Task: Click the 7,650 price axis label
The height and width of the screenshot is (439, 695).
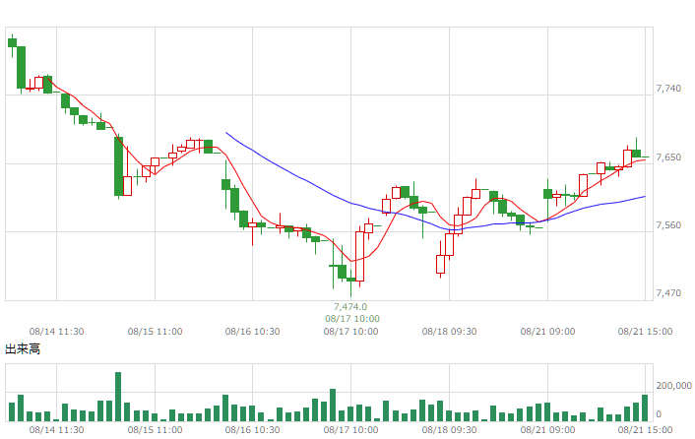Action: tap(668, 157)
